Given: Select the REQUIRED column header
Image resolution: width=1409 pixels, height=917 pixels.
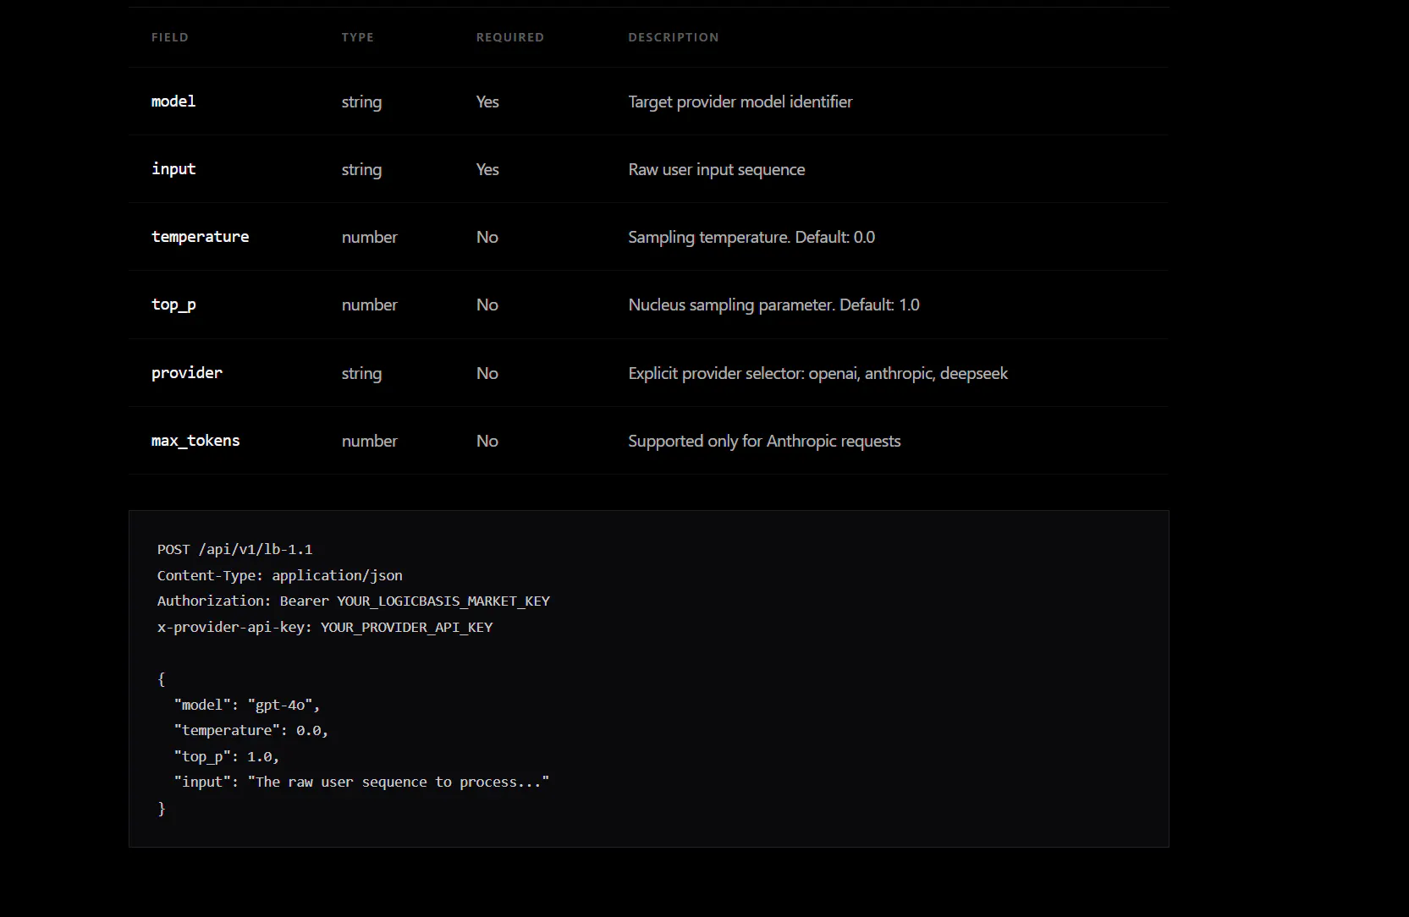Looking at the screenshot, I should point(509,37).
